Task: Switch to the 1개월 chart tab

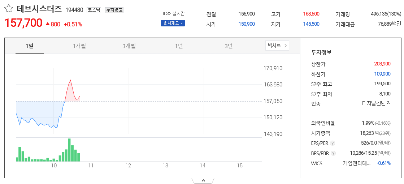Action: click(x=79, y=46)
